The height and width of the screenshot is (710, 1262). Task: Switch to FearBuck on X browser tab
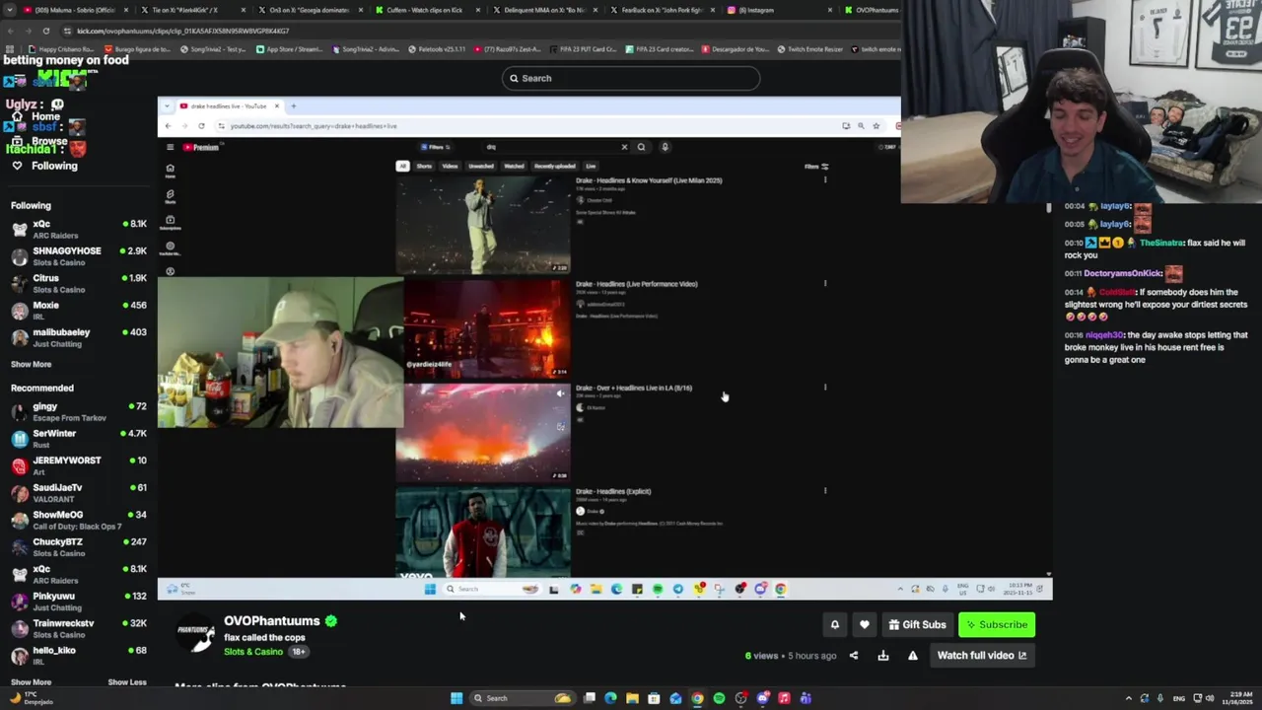point(661,10)
